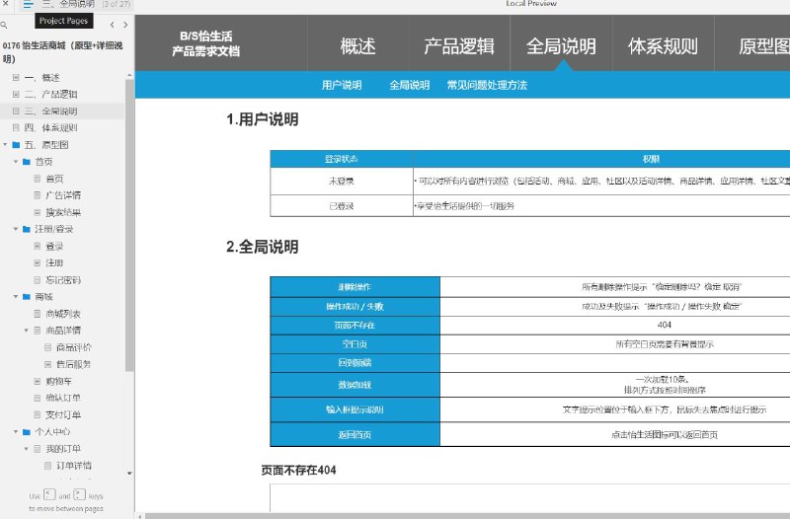Jump to 用户说明 in the blue sub-navigation
The width and height of the screenshot is (790, 519).
click(342, 85)
